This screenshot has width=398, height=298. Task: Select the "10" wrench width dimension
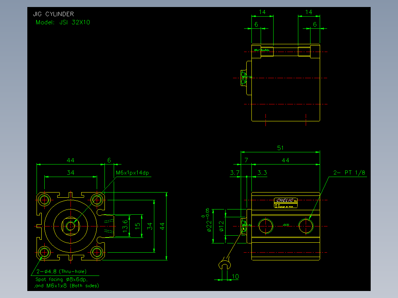pos(235,277)
